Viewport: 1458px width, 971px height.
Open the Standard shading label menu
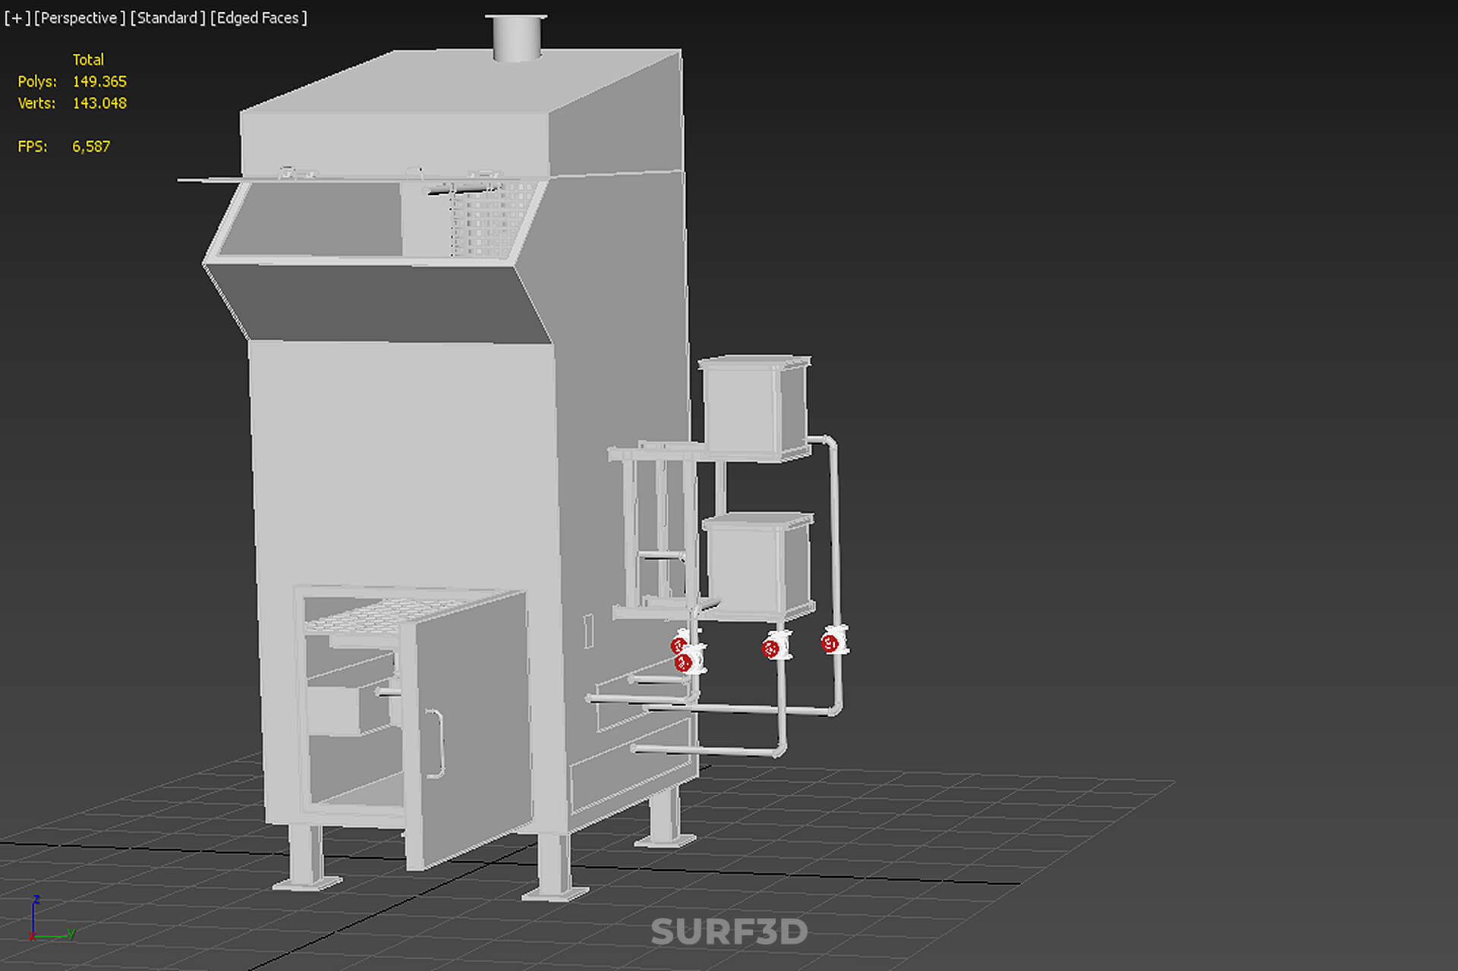click(167, 17)
